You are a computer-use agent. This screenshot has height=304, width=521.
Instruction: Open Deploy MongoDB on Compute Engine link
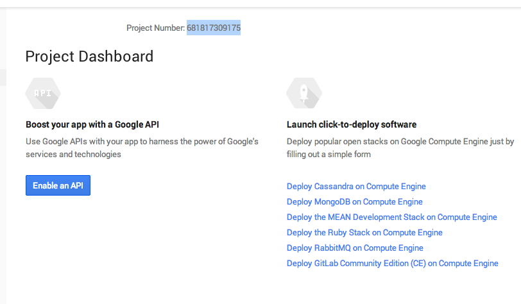pyautogui.click(x=354, y=202)
